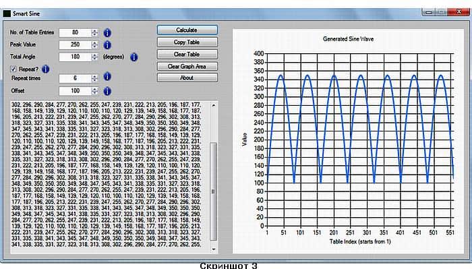This screenshot has height=269, width=472.
Task: Decrease Peak Value using the down arrow
Action: coord(94,47)
